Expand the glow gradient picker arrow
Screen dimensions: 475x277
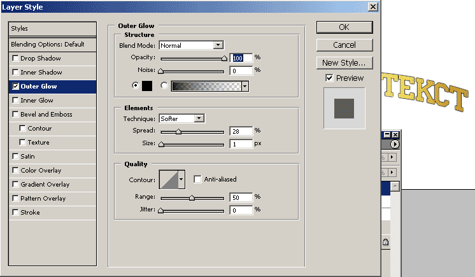(245, 86)
